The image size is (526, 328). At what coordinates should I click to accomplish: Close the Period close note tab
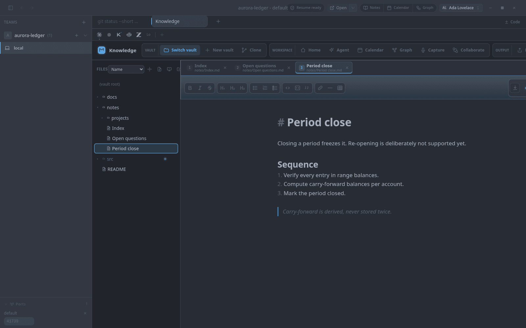click(347, 68)
